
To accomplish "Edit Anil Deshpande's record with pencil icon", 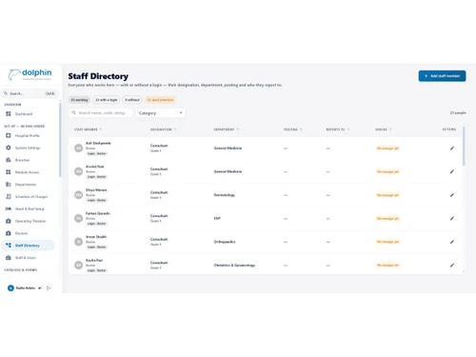I will tap(452, 149).
